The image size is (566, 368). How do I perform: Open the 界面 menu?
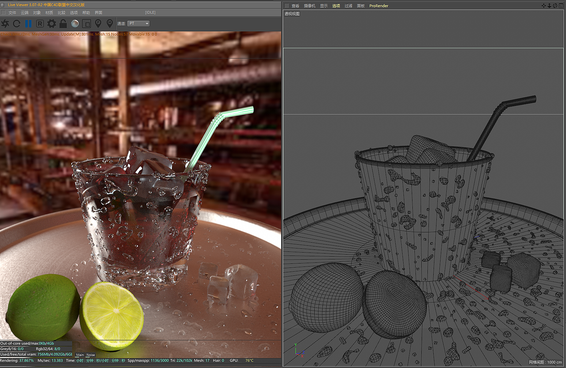point(99,13)
